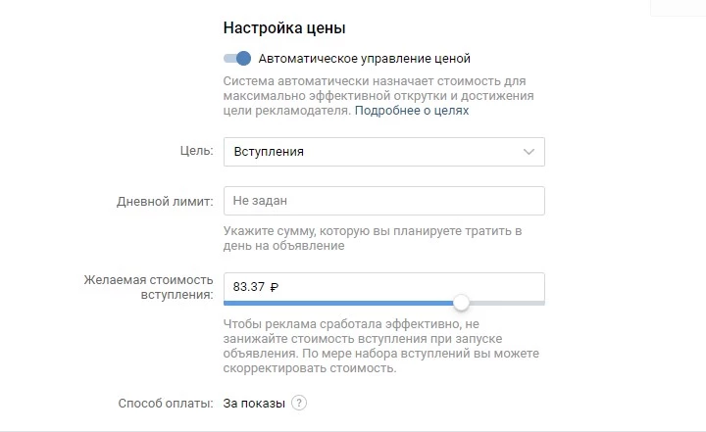
Task: Focus the 'Не задан' daily limit field
Action: click(x=384, y=201)
